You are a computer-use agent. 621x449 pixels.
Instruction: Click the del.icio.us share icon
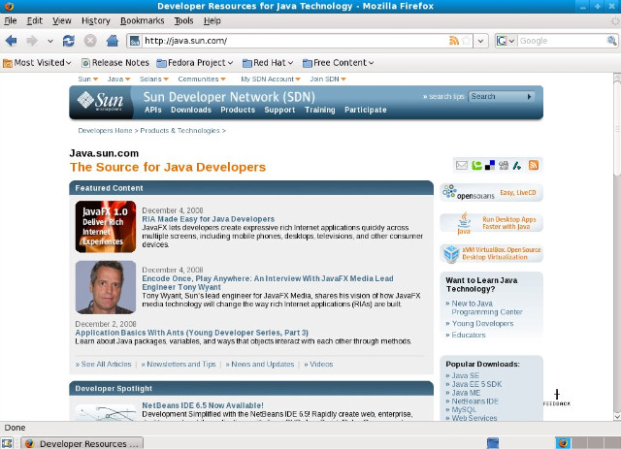490,165
